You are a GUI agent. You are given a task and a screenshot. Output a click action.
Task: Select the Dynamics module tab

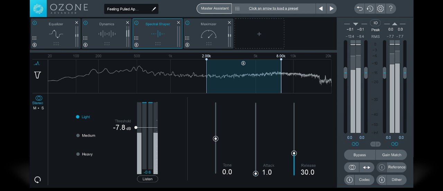coord(107,34)
